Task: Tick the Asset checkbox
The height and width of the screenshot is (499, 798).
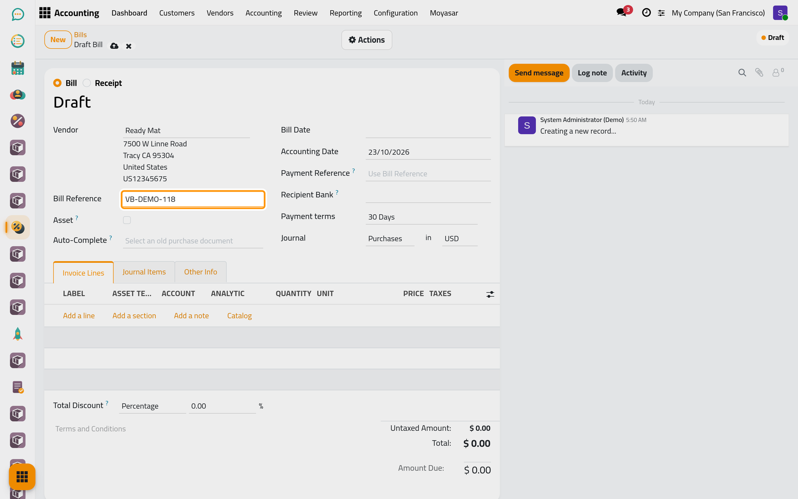Action: [x=127, y=220]
